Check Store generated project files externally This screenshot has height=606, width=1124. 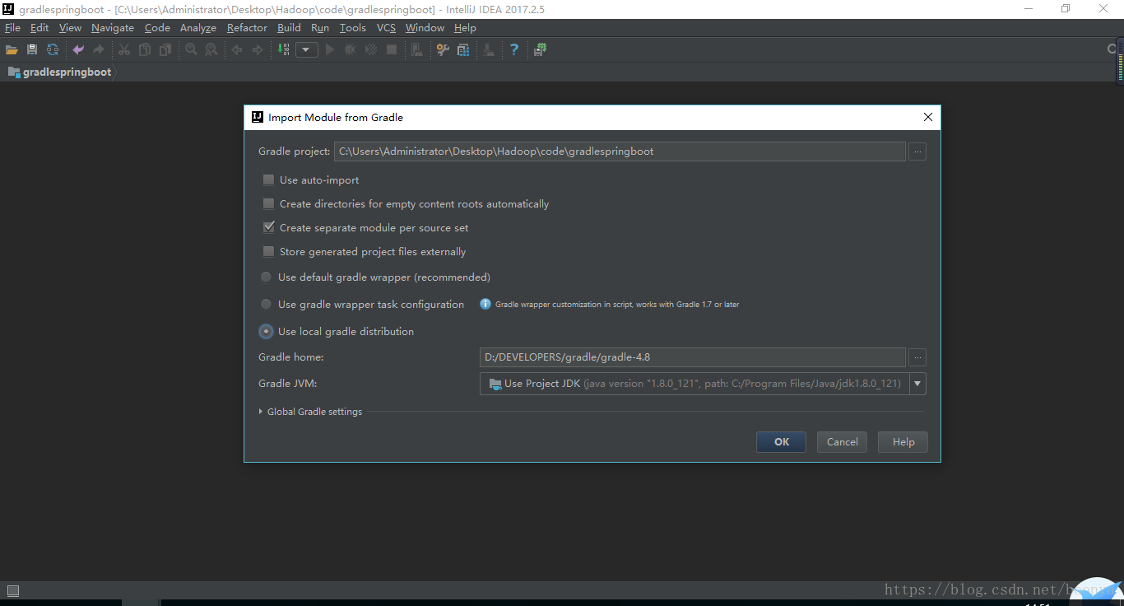click(268, 251)
